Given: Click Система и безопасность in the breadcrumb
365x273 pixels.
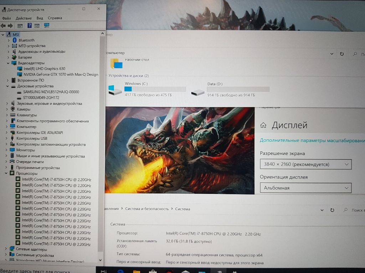Looking at the screenshot, I should click(x=148, y=209).
